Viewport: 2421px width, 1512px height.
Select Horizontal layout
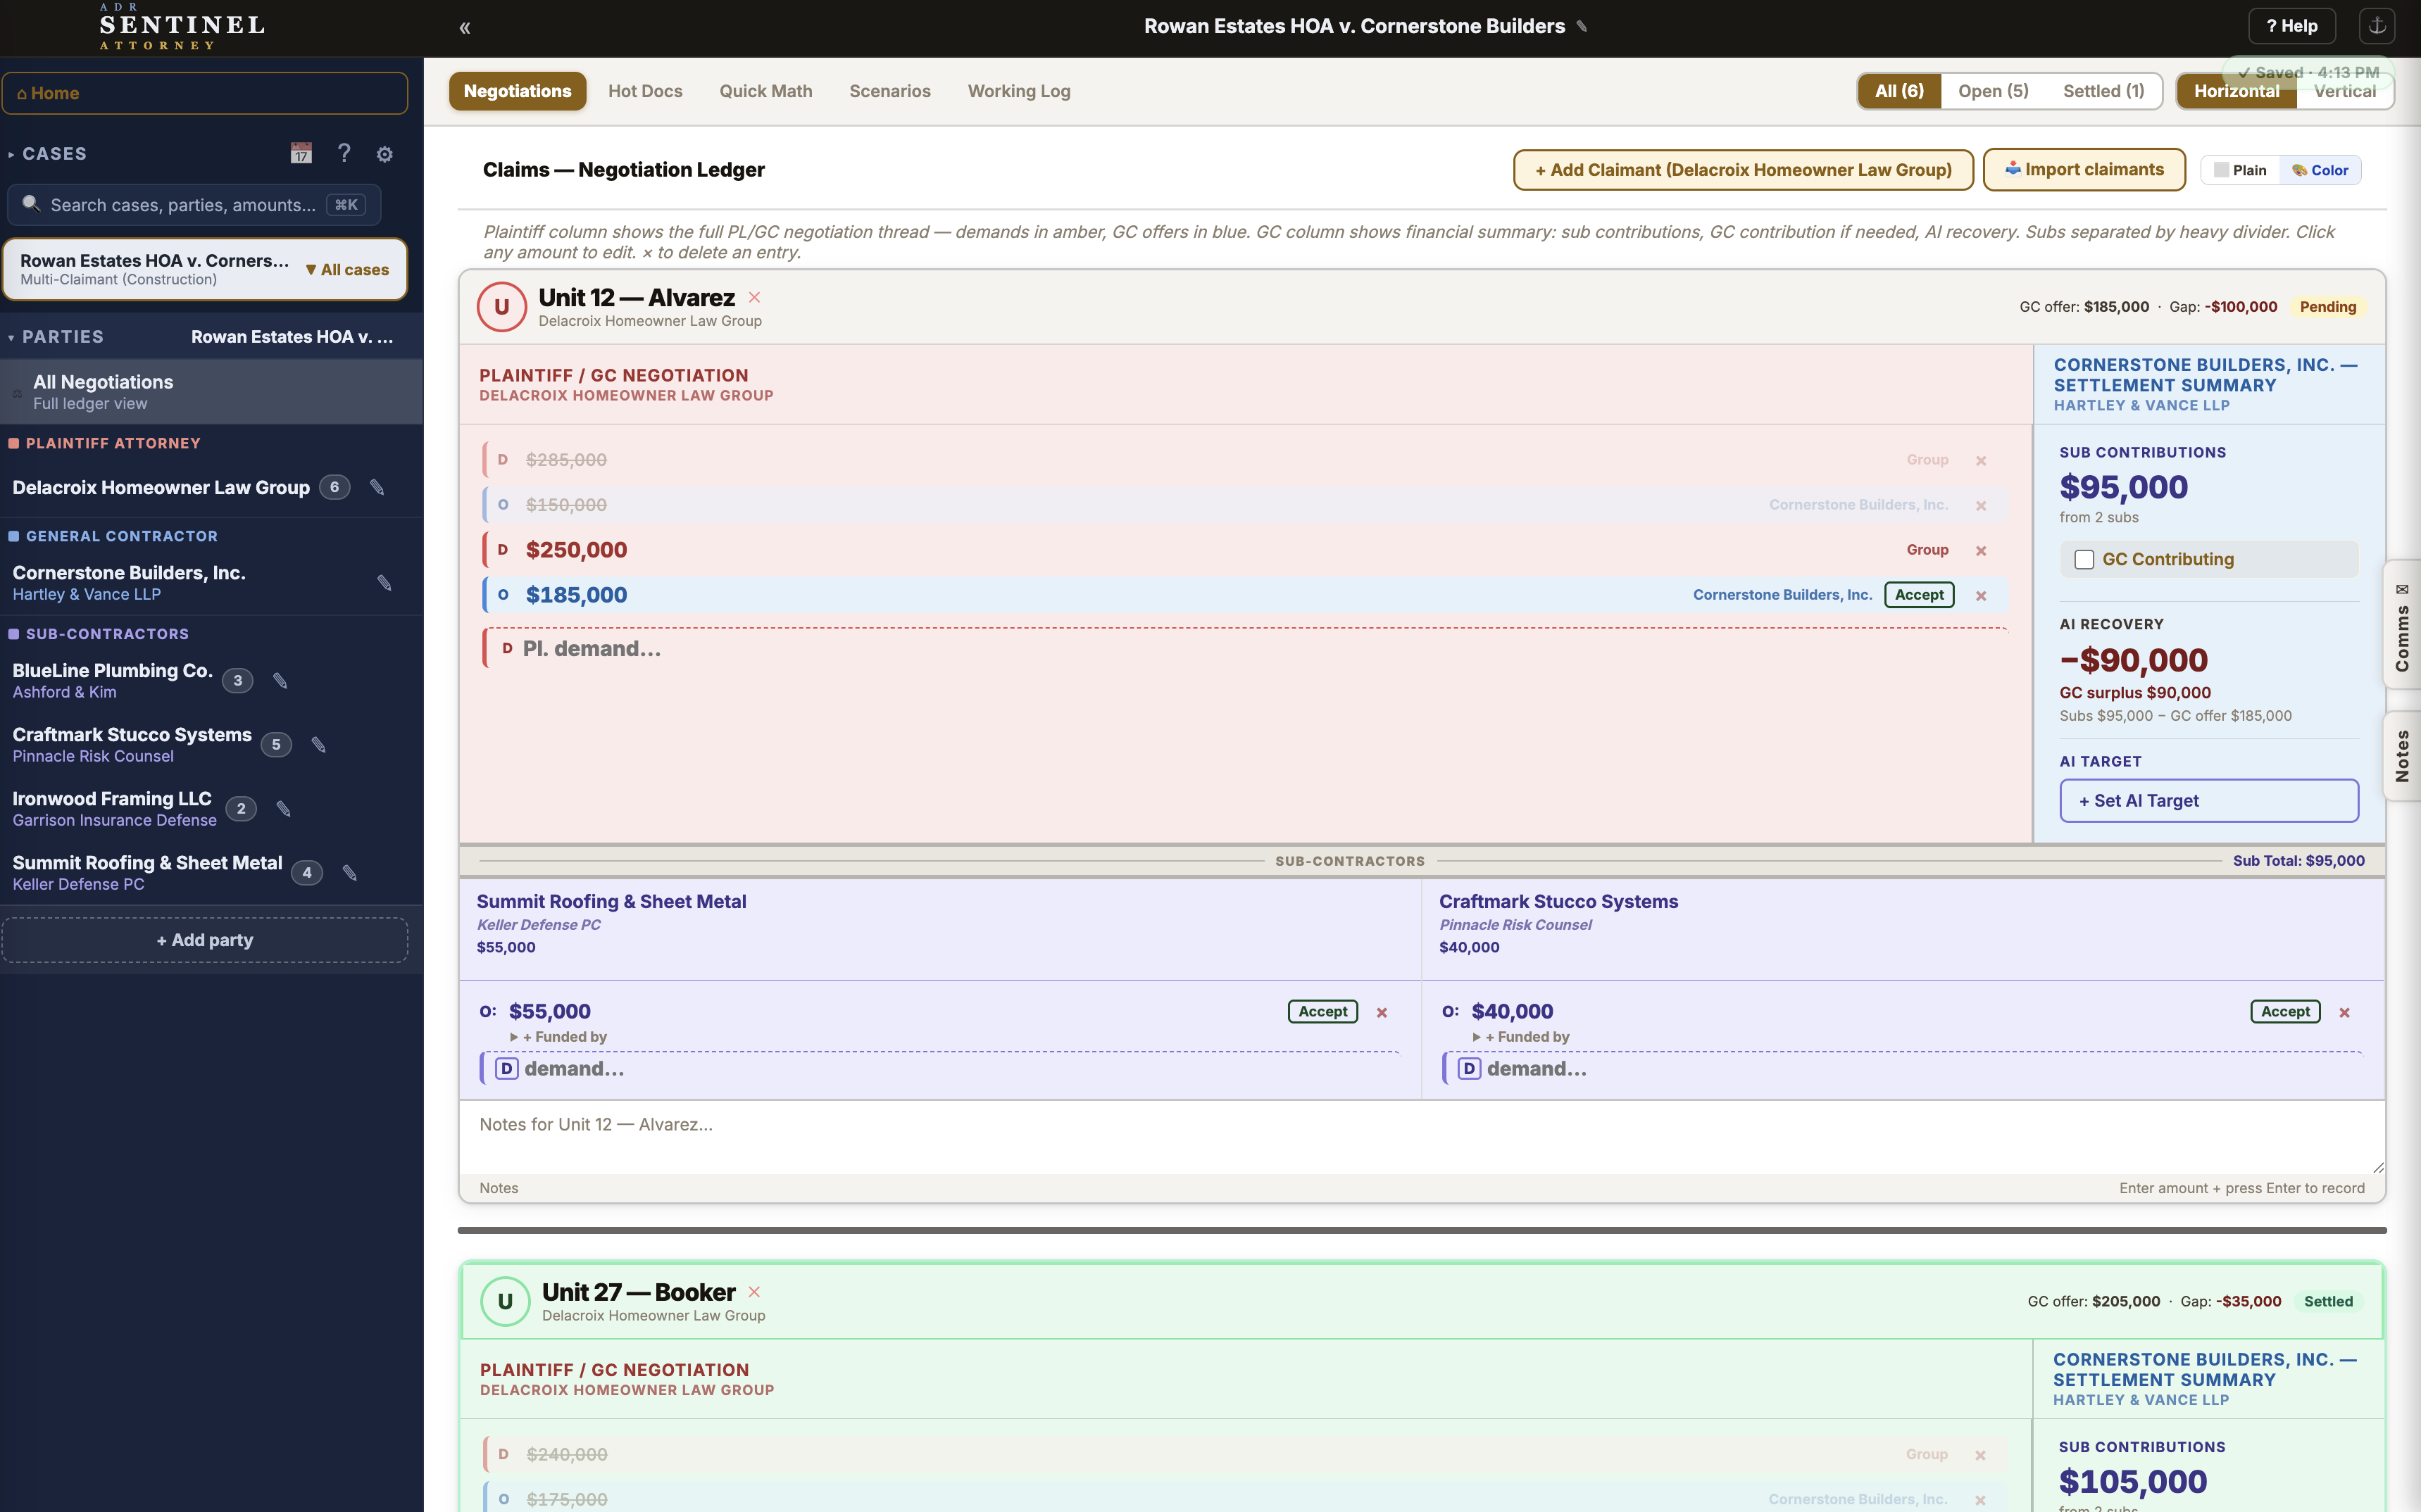click(x=2236, y=91)
